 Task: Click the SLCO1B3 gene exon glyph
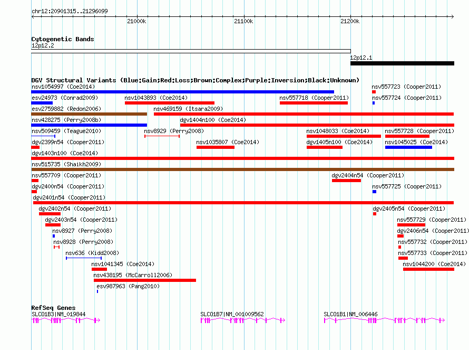(x=66, y=320)
